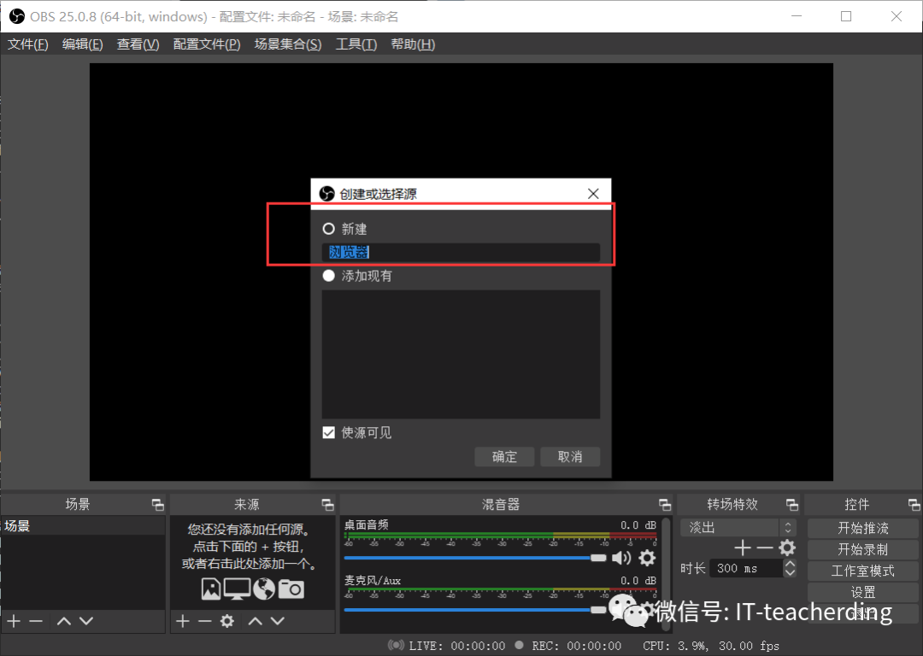The width and height of the screenshot is (923, 656).
Task: Open the 配置文件(P) menu
Action: (207, 44)
